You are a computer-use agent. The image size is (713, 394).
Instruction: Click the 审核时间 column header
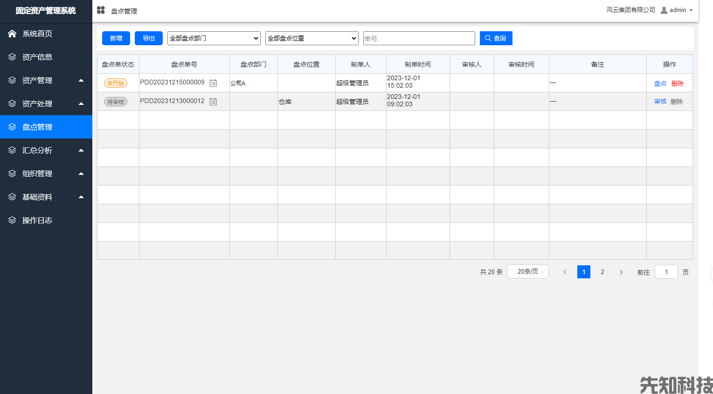click(x=521, y=64)
